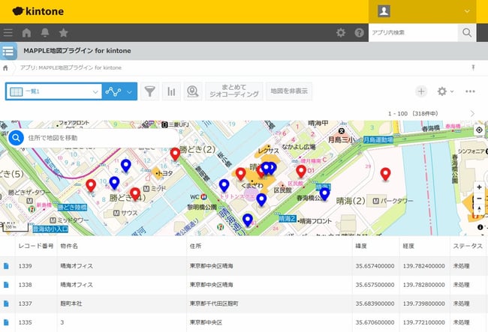The image size is (488, 332).
Task: Click the filter funnel icon
Action: [x=150, y=91]
